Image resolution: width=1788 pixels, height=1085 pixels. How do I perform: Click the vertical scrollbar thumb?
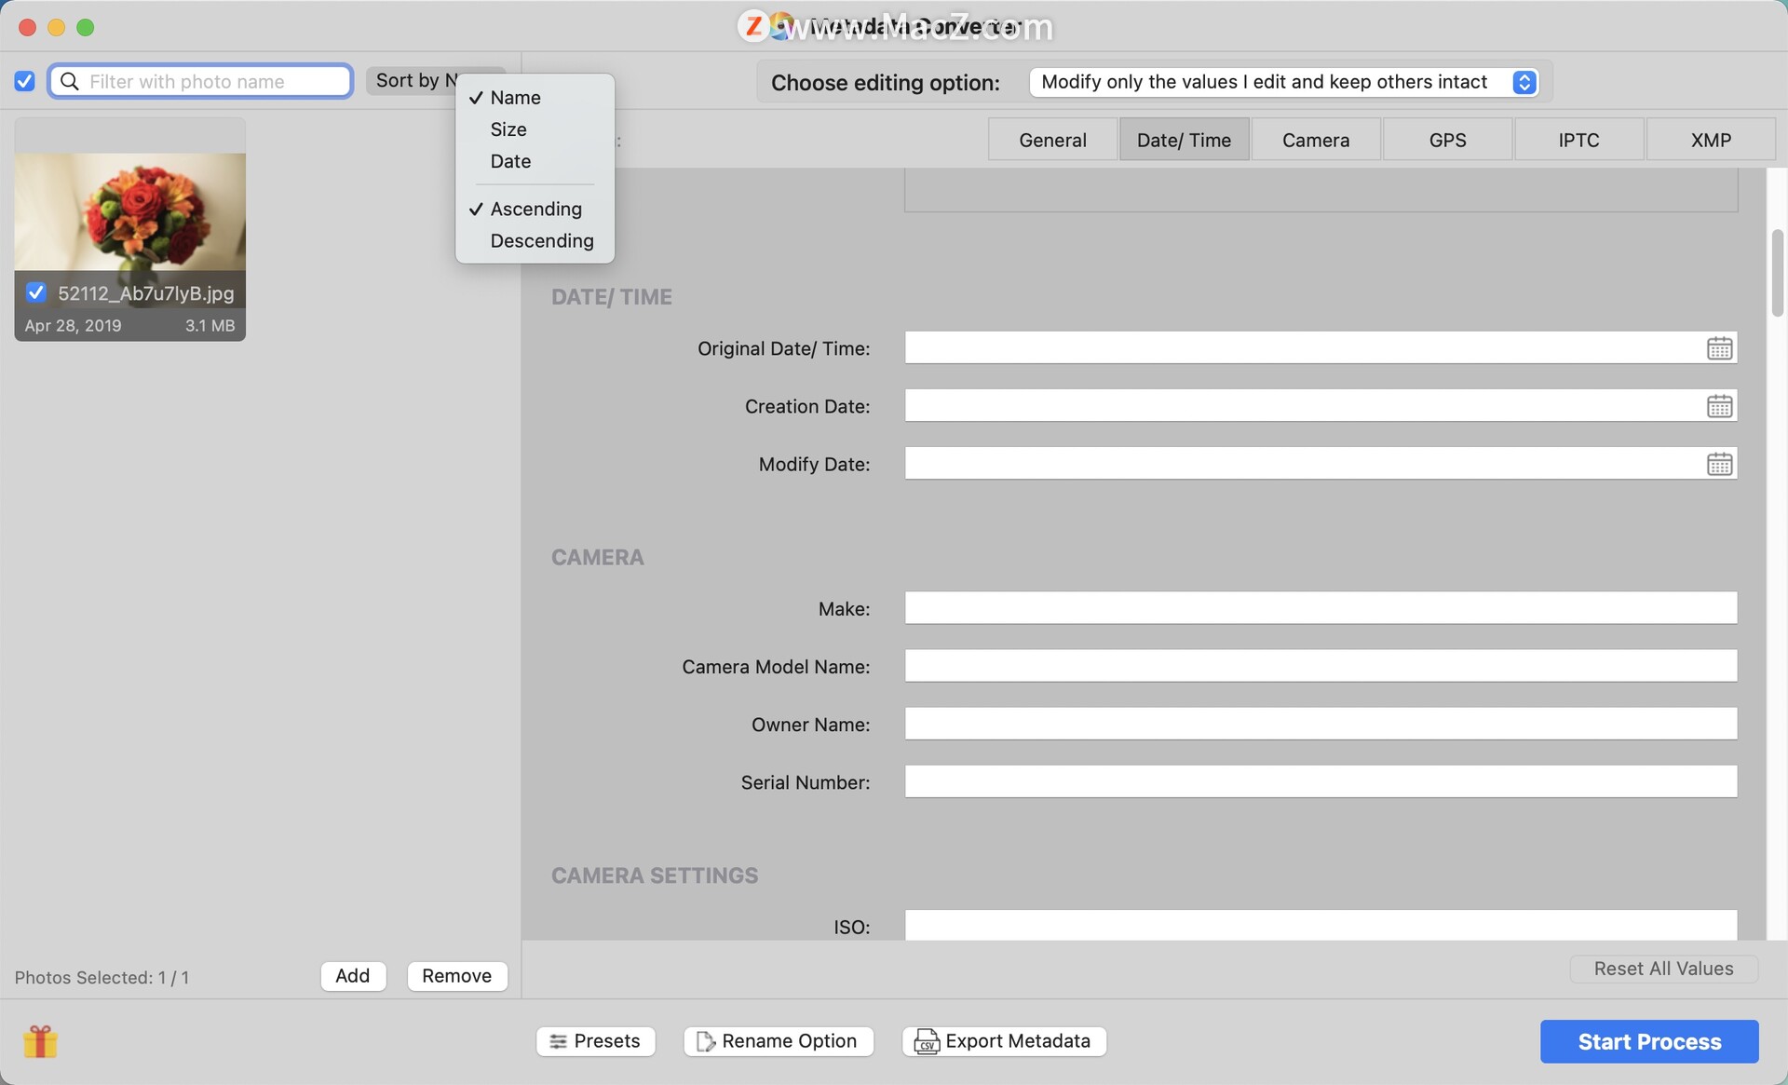click(1777, 272)
